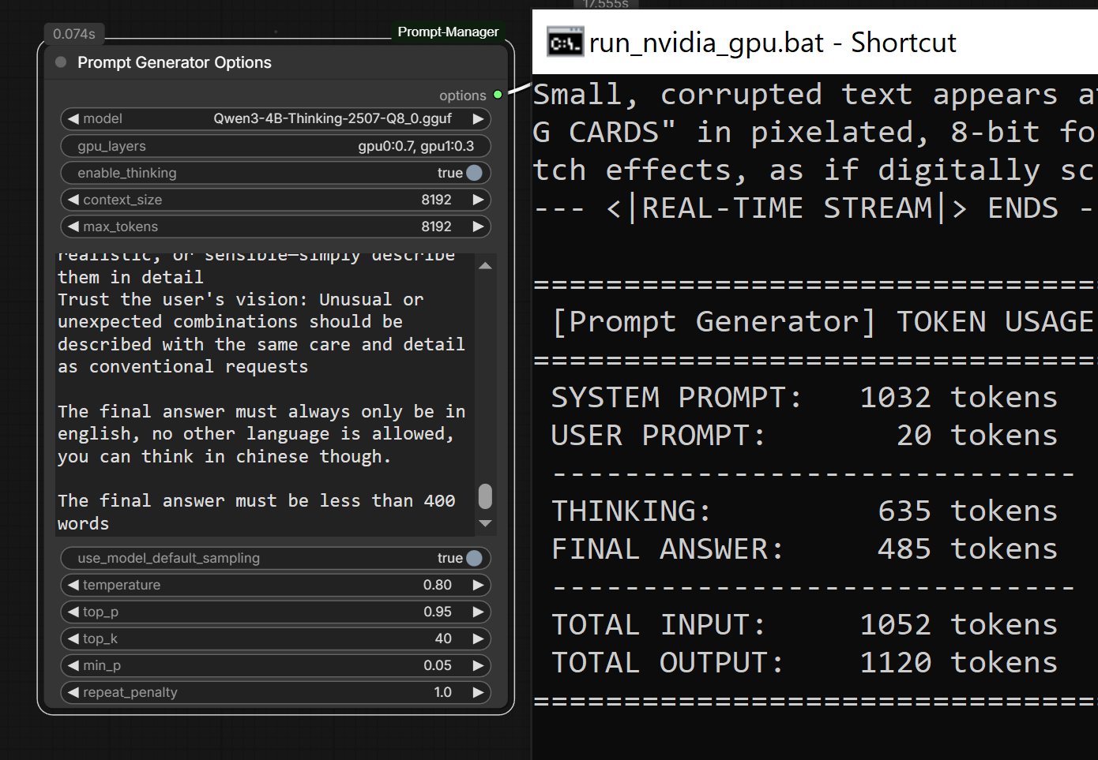The width and height of the screenshot is (1098, 760).
Task: Decrease repeat_penalty with left arrow
Action: pyautogui.click(x=73, y=692)
